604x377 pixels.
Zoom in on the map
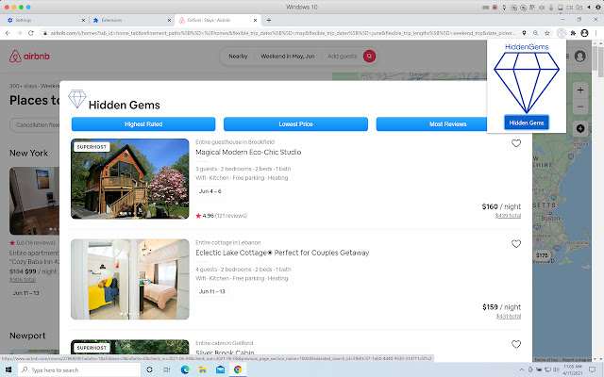(x=580, y=90)
